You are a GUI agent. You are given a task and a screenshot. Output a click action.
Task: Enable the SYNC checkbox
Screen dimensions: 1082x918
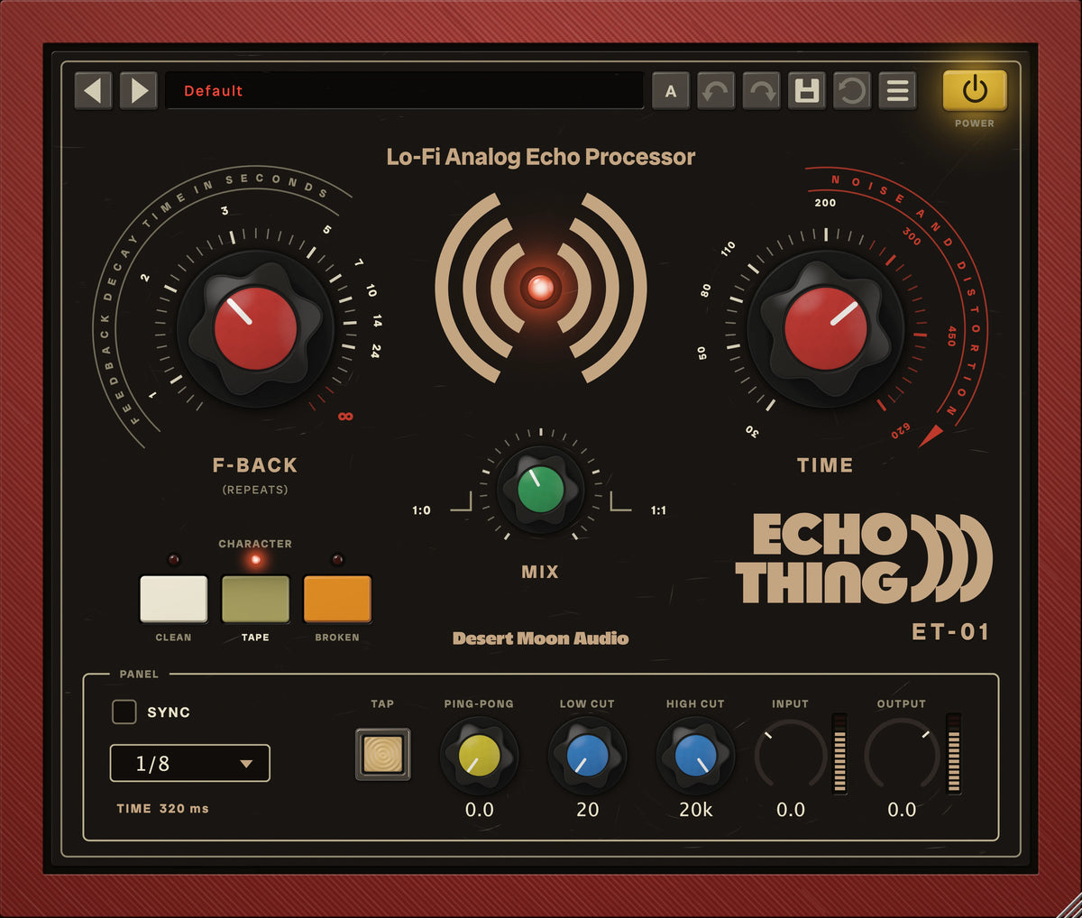point(124,711)
